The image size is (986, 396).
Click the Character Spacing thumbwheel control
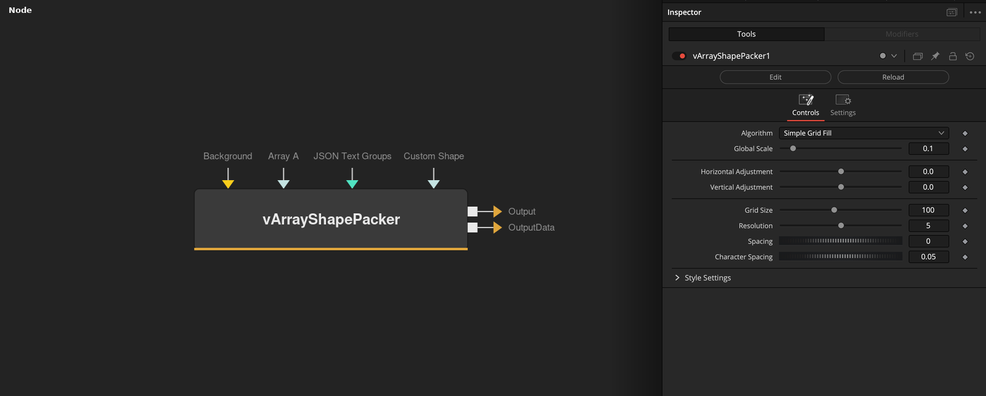[x=841, y=256]
